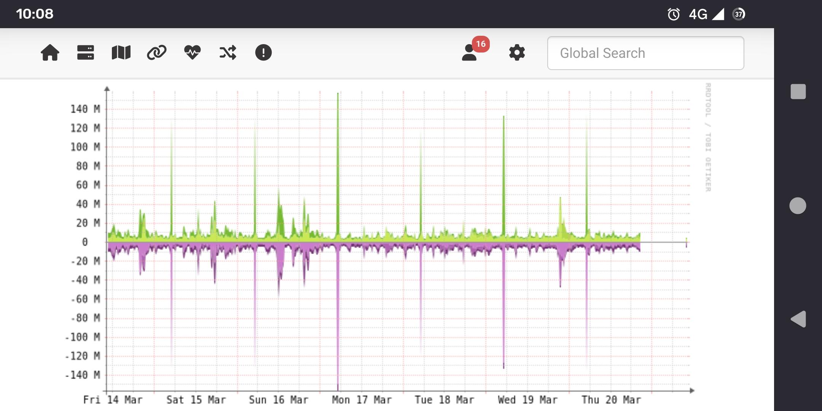Screen dimensions: 822x411
Task: Focus the Global Search field
Action: pyautogui.click(x=645, y=53)
